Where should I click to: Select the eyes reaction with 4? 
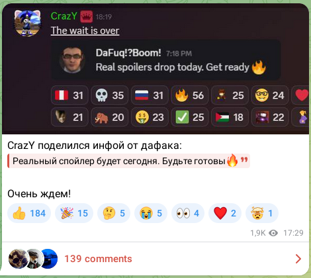click(x=188, y=213)
